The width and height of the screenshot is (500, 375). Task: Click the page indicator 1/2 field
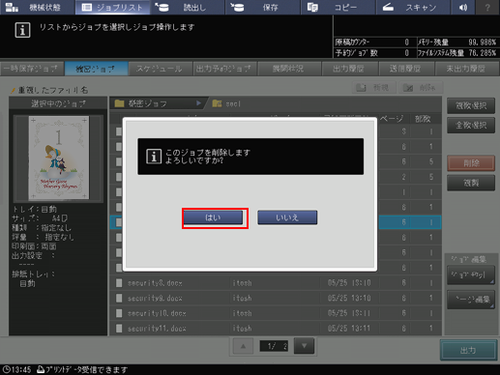point(274,346)
